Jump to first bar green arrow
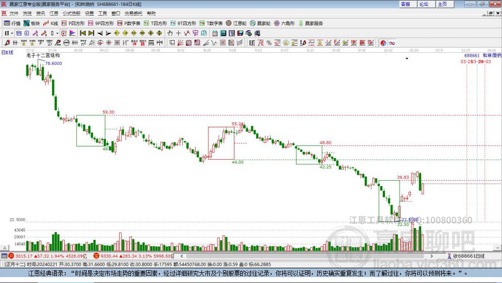 click(x=82, y=33)
